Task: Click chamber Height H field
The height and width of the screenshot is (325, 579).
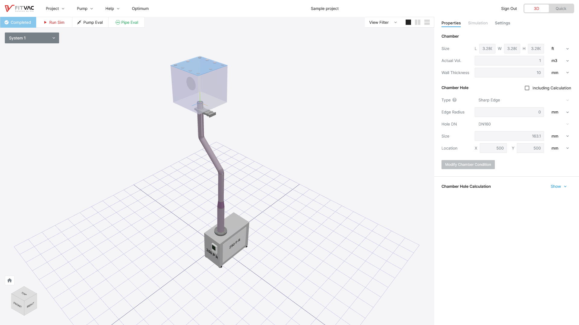Action: (x=536, y=48)
